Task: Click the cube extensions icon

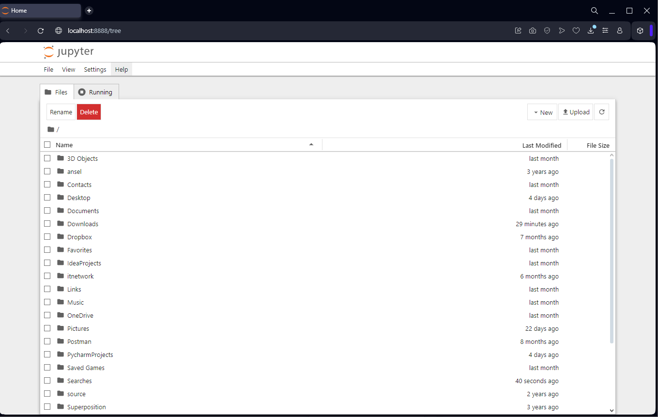Action: [x=640, y=31]
